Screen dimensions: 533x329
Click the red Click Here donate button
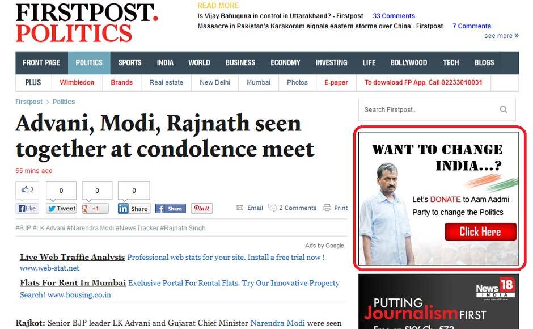480,231
